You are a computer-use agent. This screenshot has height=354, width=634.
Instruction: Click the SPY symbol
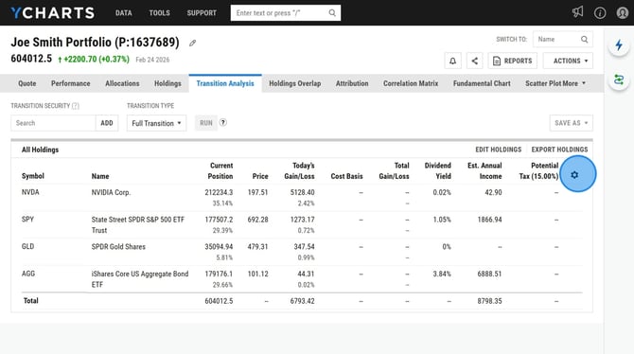(x=27, y=220)
